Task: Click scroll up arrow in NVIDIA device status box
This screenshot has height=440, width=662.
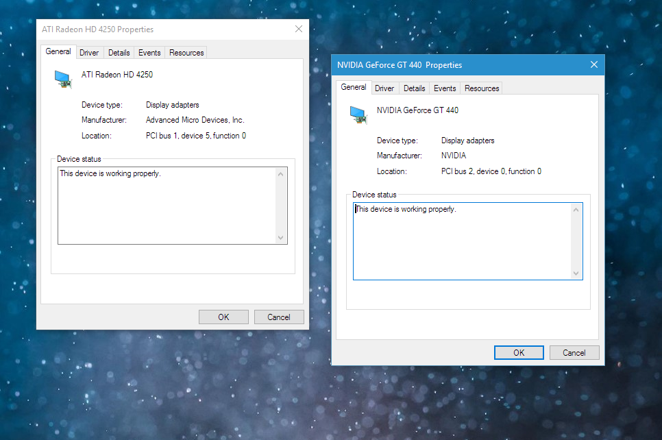Action: tap(576, 210)
